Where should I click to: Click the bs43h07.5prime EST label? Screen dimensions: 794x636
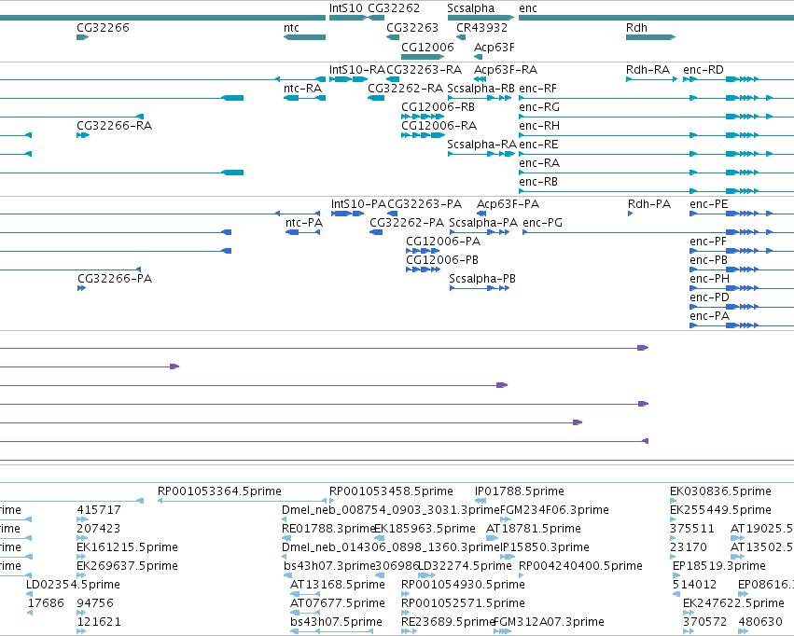[336, 622]
